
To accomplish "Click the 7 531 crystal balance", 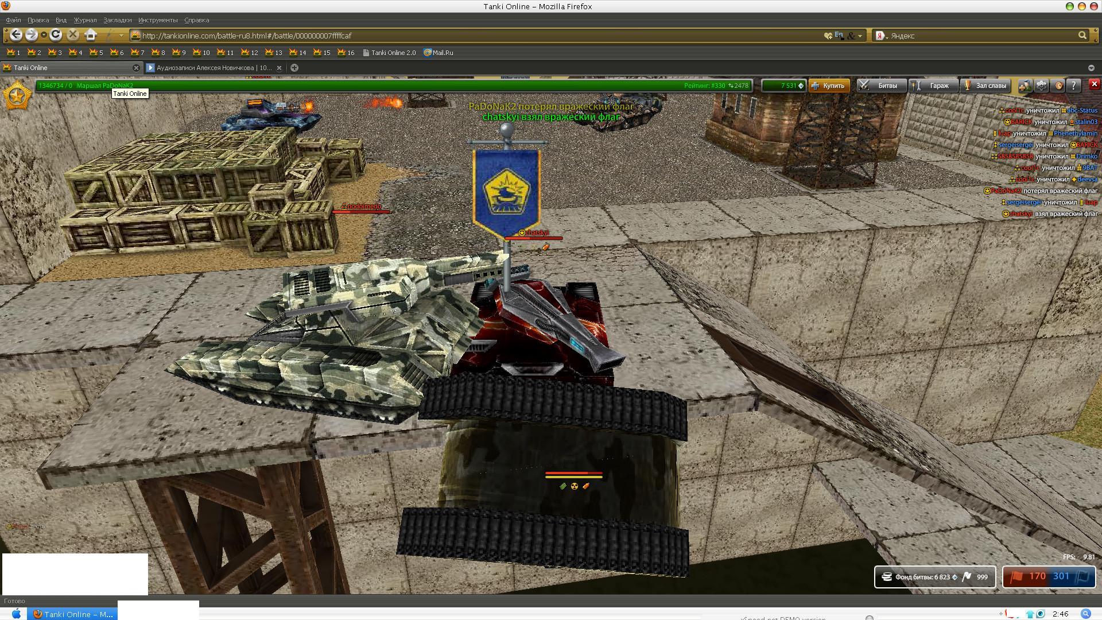I will coord(783,86).
